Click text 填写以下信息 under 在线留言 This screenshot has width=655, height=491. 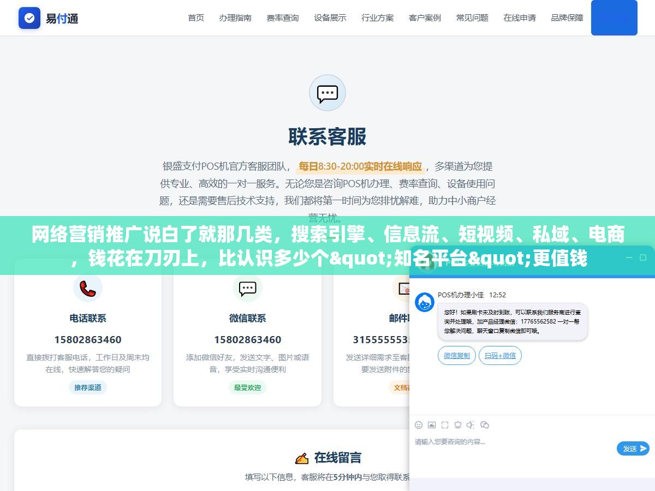(x=270, y=477)
